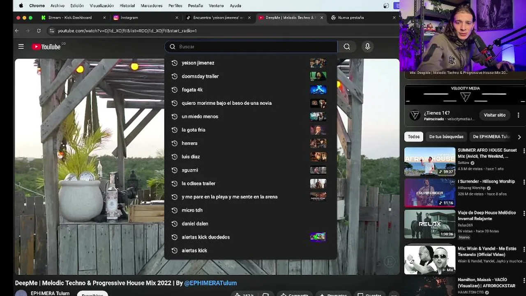
Task: Open the Apple menu
Action: click(x=21, y=6)
